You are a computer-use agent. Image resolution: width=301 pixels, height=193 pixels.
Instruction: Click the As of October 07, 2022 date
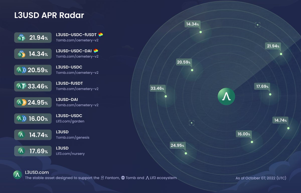pos(261,178)
